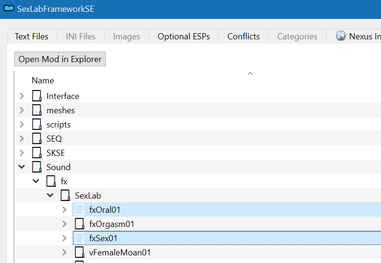Select the SexLab row text
Image resolution: width=381 pixels, height=263 pixels.
pyautogui.click(x=88, y=196)
